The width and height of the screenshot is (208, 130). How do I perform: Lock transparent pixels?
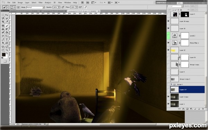(173, 10)
